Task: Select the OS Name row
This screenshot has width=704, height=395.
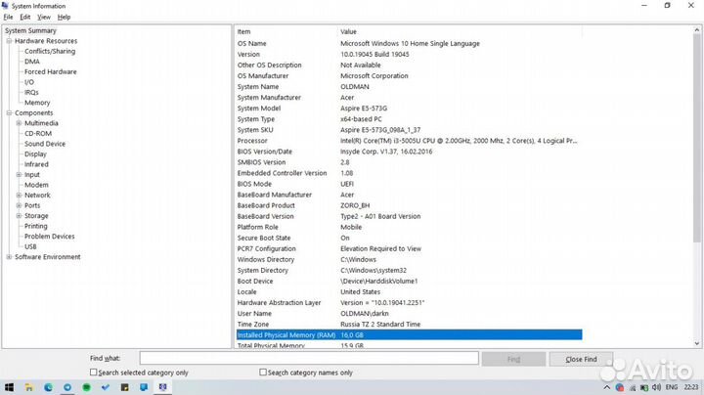Action: point(409,44)
